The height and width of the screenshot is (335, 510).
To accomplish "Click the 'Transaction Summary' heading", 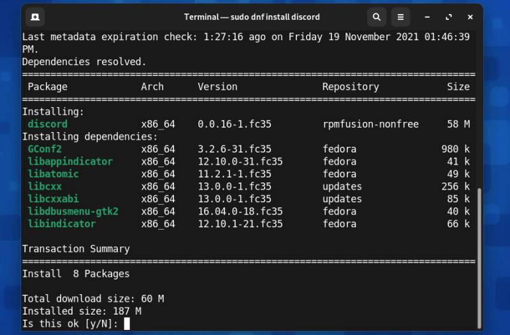I will [x=76, y=249].
